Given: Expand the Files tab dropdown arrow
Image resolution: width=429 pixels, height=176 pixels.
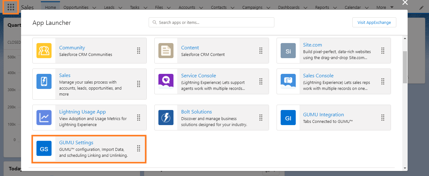Looking at the screenshot, I should 169,8.
